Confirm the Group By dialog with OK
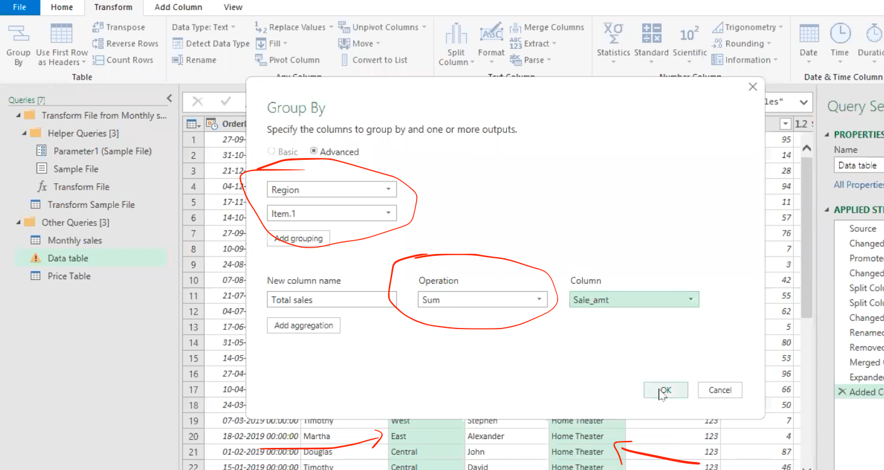 666,390
